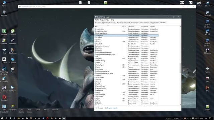Open the Photoshop Portable shortcut

(x=4, y=71)
